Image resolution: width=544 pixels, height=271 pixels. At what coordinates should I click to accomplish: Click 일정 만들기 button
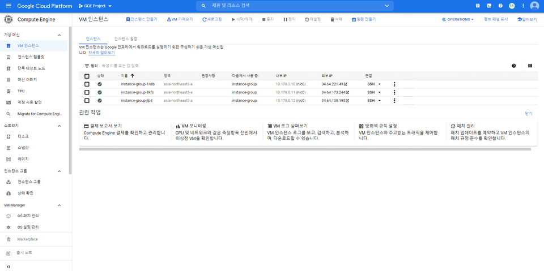coord(364,19)
